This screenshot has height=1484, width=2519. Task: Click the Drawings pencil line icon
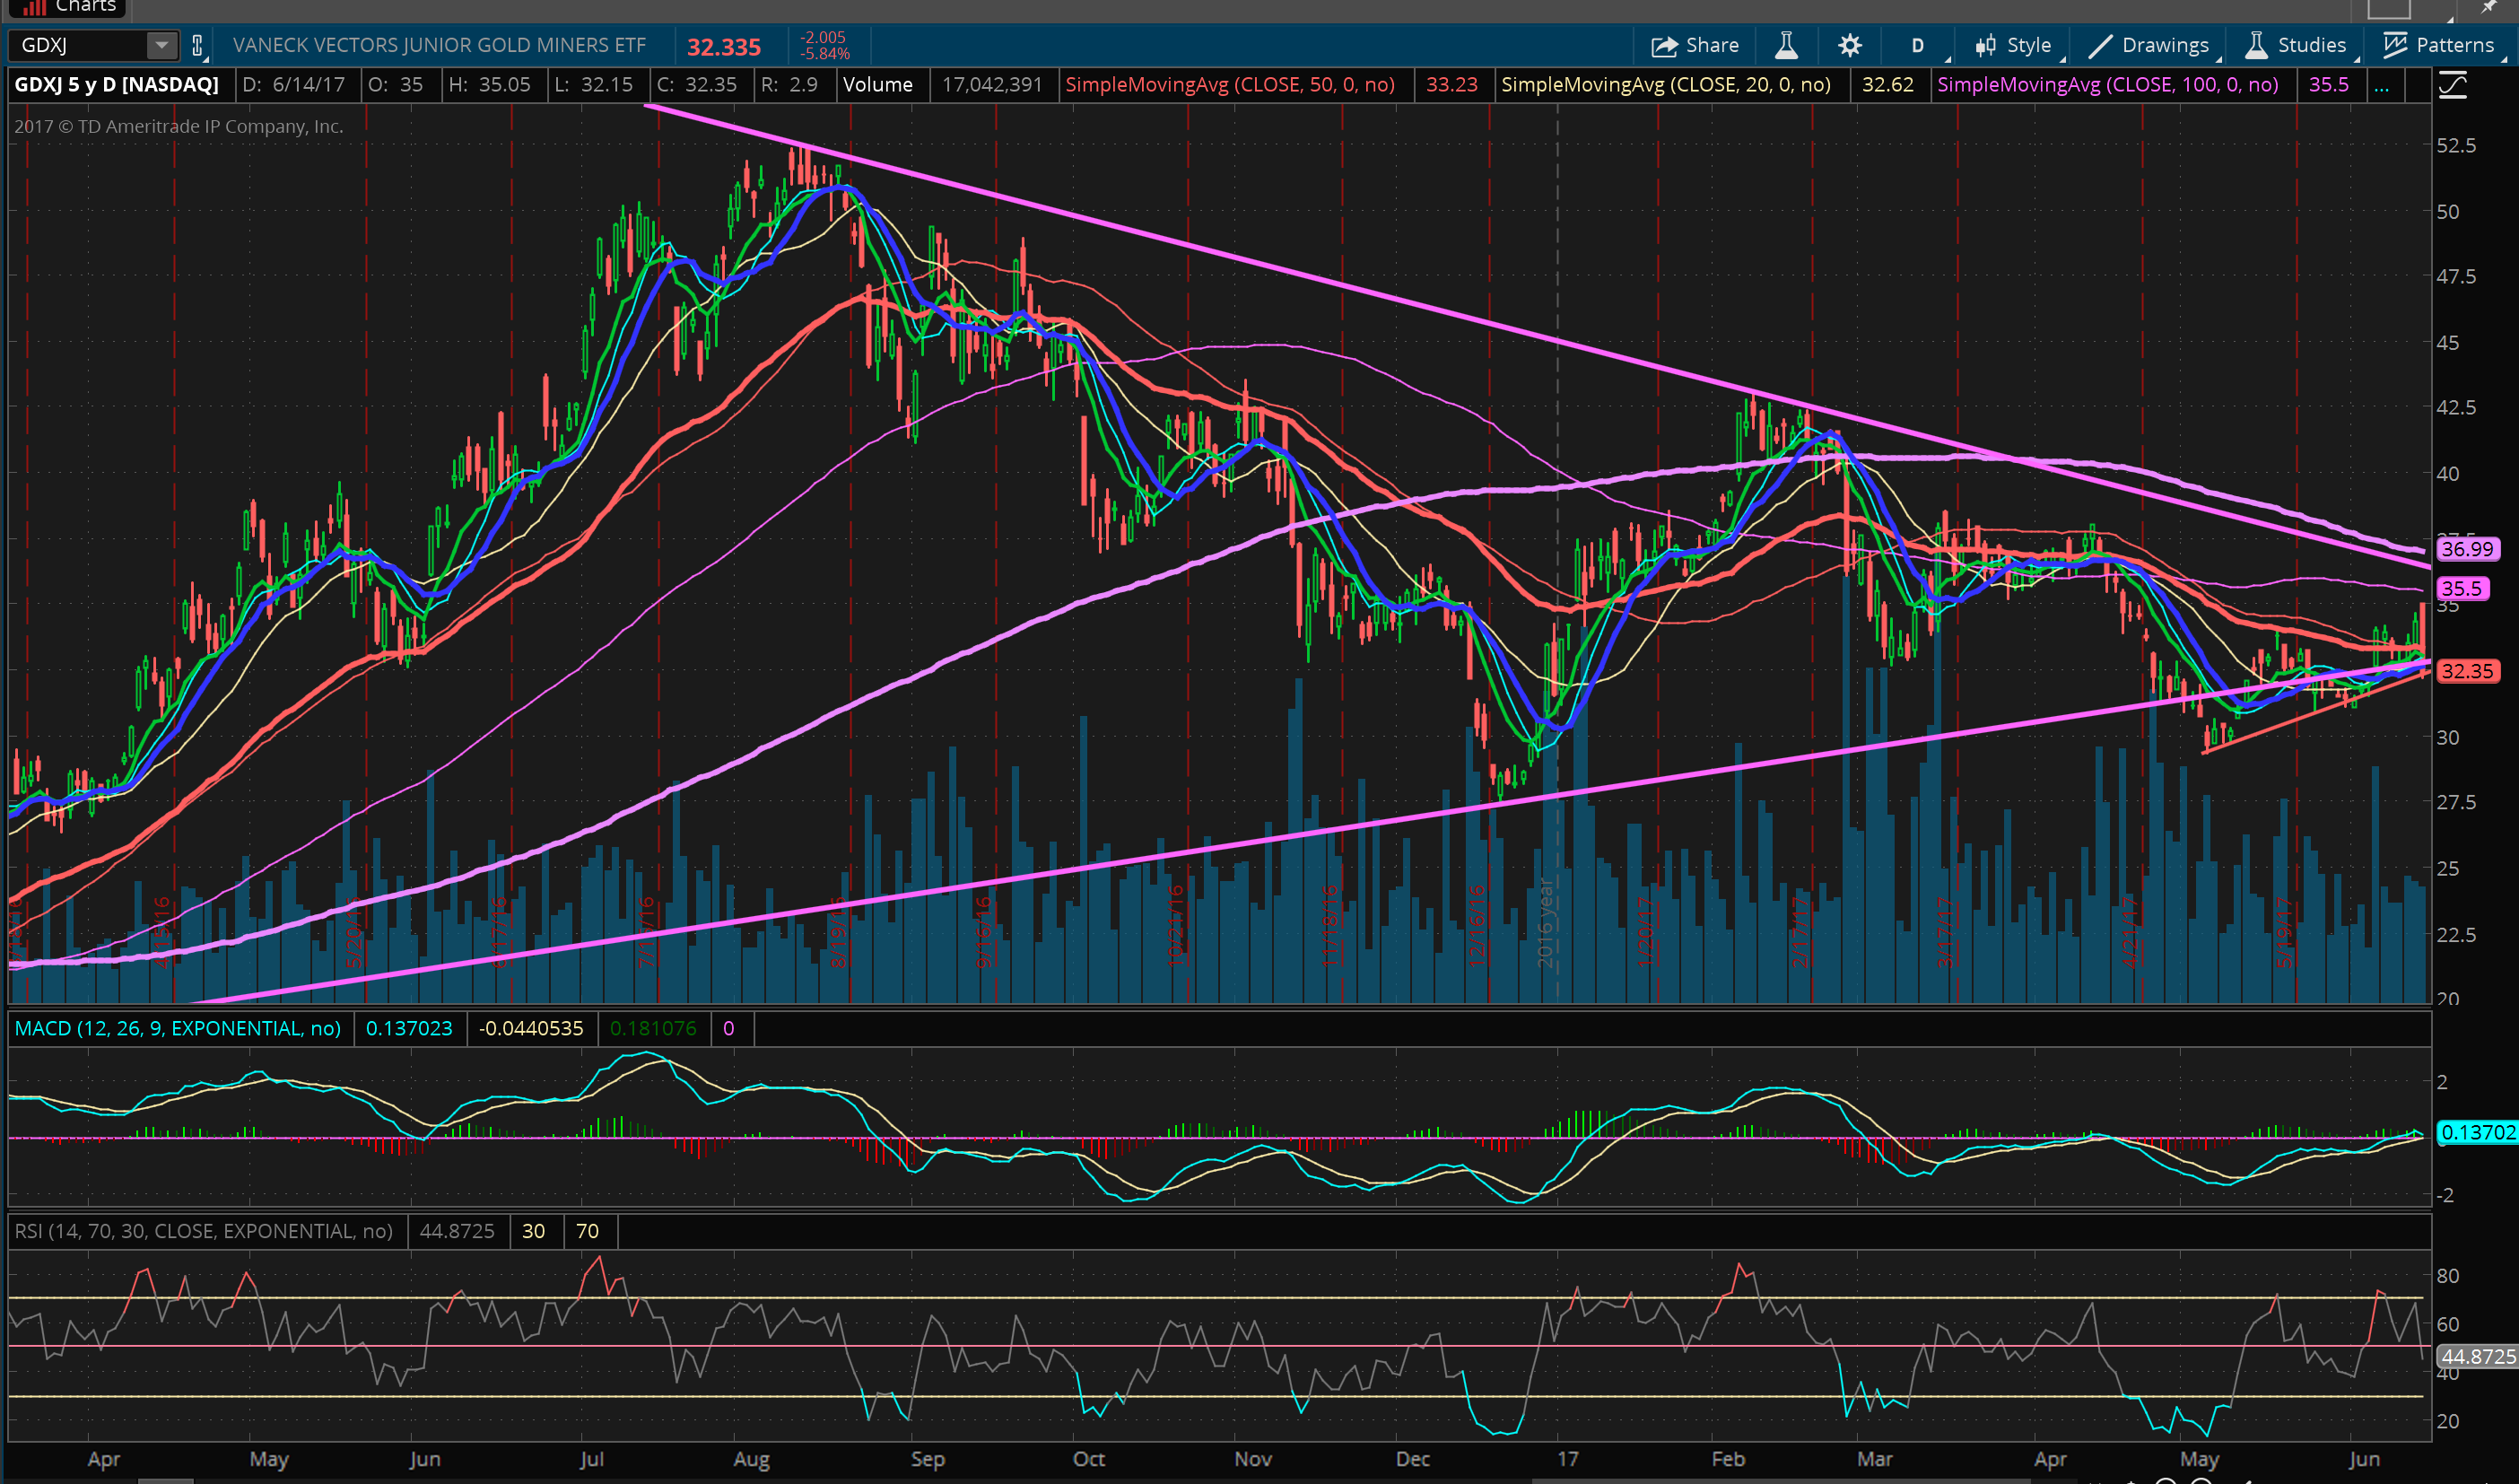click(x=2100, y=46)
